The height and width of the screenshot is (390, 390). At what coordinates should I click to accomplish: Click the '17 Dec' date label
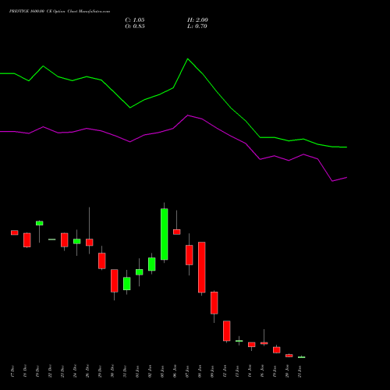tap(12, 371)
